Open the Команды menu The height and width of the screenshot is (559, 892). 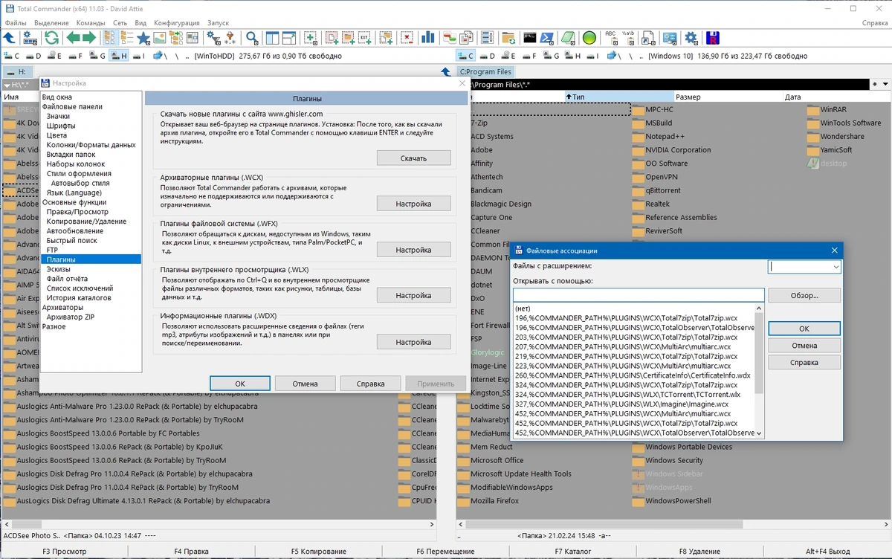click(91, 23)
